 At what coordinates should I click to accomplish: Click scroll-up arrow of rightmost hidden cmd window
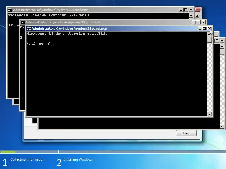click(x=222, y=46)
